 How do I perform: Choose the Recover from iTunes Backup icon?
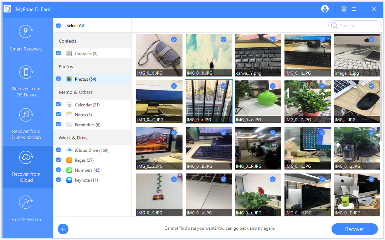click(26, 115)
